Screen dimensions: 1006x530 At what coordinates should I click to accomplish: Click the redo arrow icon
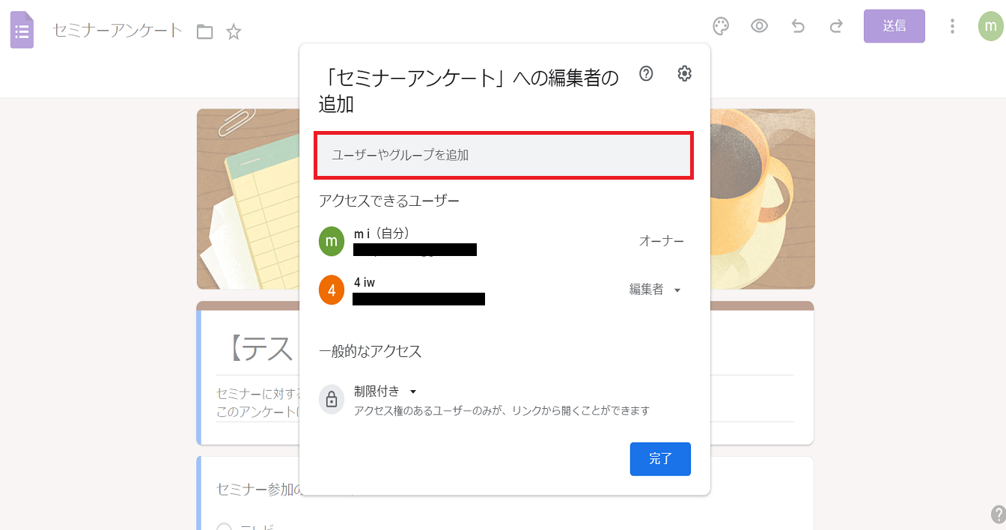pyautogui.click(x=836, y=26)
